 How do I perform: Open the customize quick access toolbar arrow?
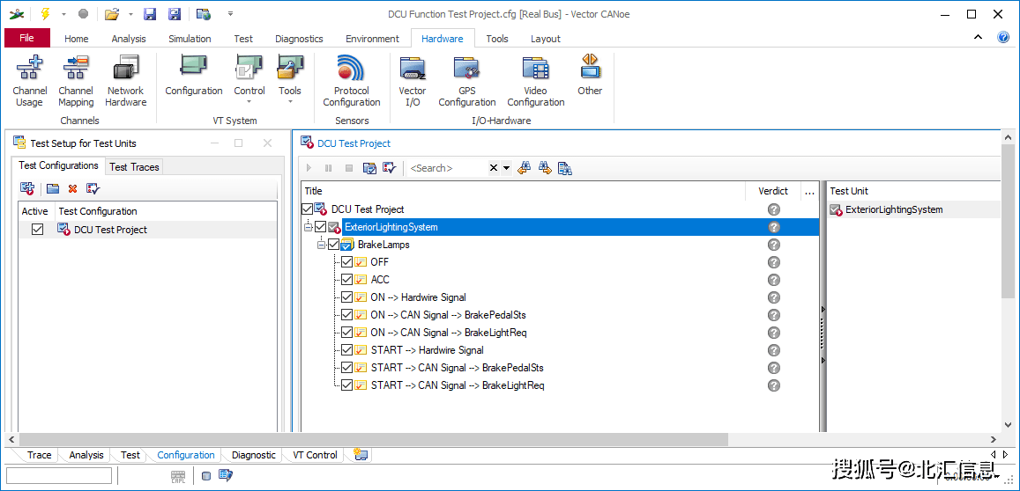click(x=230, y=14)
